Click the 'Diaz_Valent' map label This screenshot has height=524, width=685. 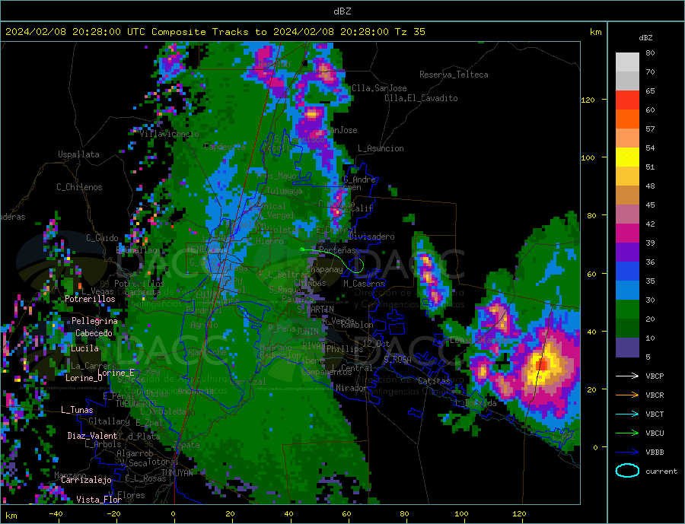pyautogui.click(x=93, y=436)
